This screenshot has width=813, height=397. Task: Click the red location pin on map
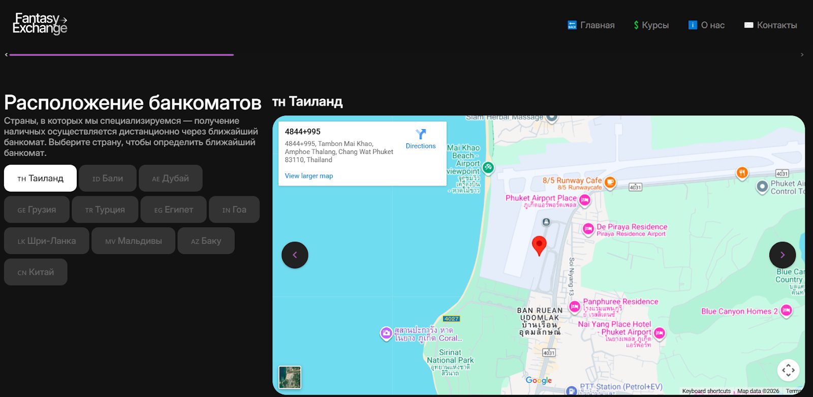(x=539, y=245)
